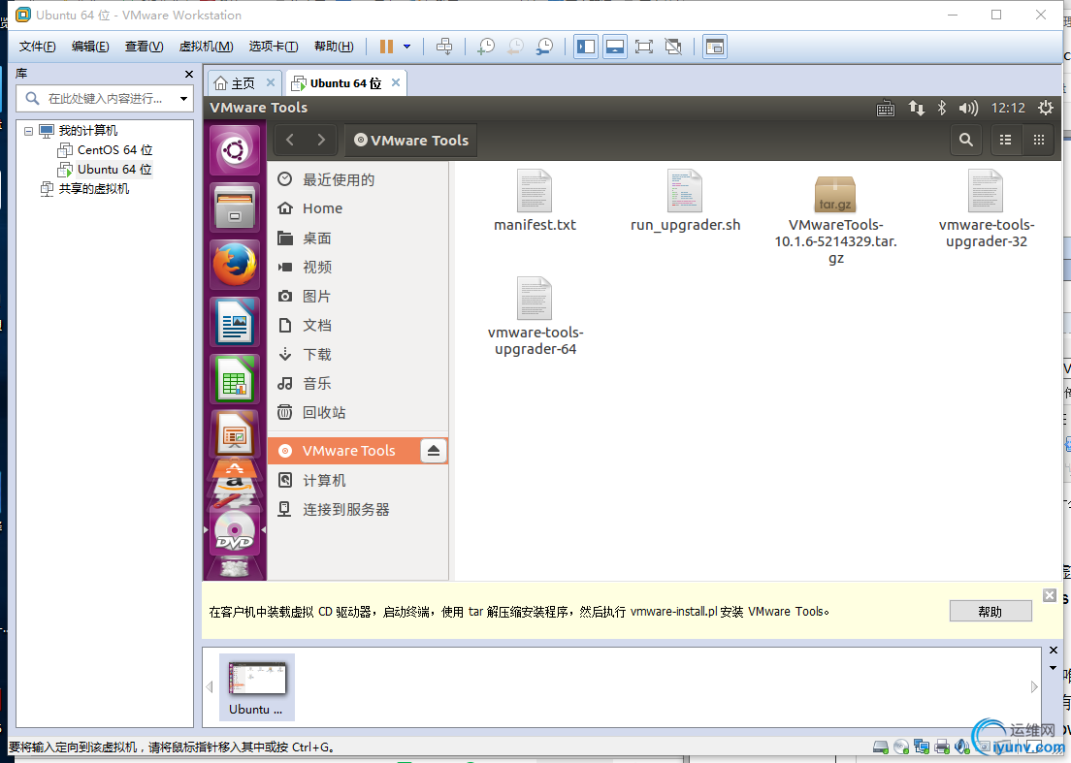Viewport: 1071px width, 763px height.
Task: Go forward in the file manager
Action: [321, 140]
